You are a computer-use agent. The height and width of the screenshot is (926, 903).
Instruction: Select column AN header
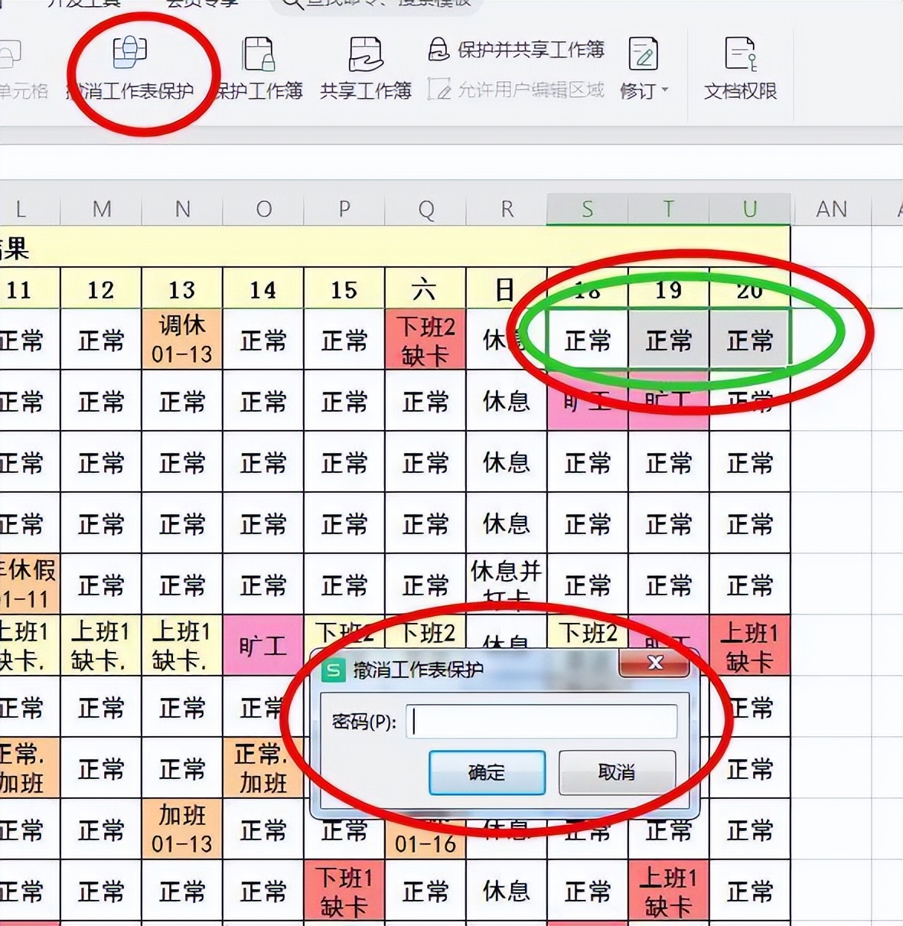831,209
